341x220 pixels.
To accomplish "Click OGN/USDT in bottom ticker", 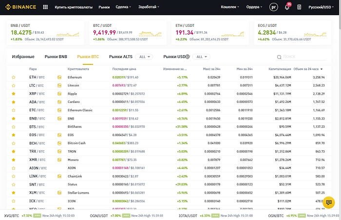I will click(x=99, y=216).
